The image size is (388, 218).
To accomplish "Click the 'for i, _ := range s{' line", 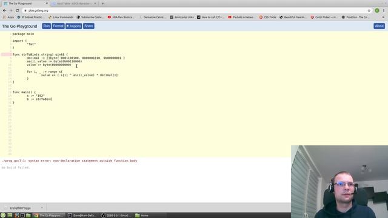I will click(44, 71).
